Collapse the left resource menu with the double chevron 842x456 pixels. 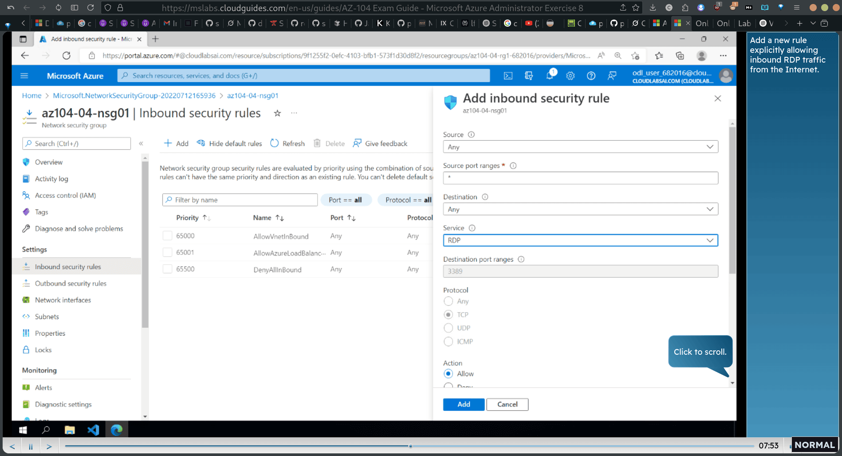point(141,143)
